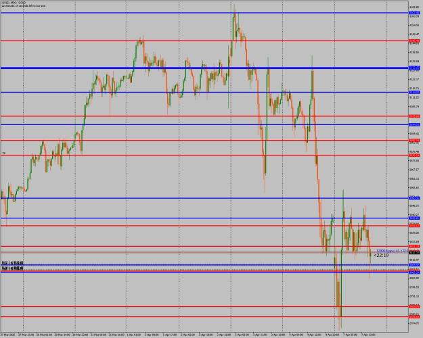Click the 3122.17 price scale value
423x338 pixels.
[x=414, y=80]
